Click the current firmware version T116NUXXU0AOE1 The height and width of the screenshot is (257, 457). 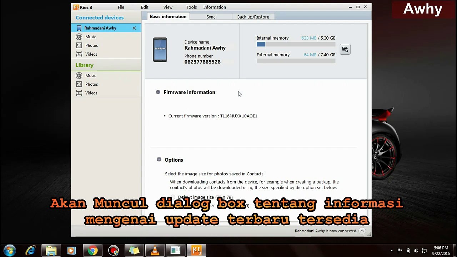[238, 116]
